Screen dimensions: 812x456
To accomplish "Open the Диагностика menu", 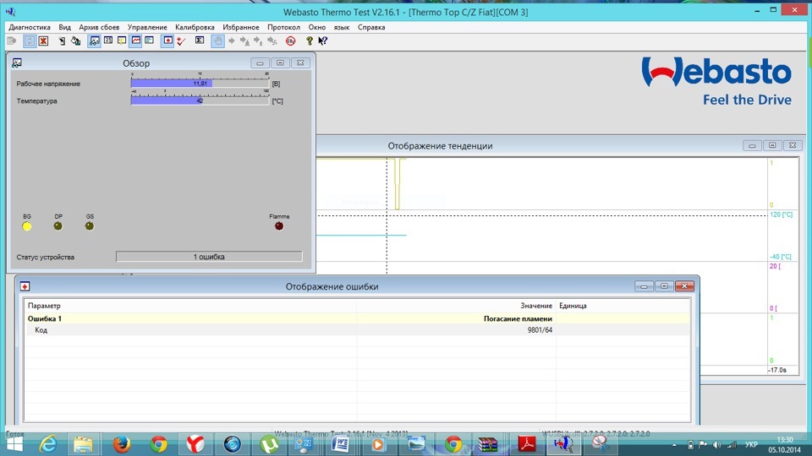I will coord(30,27).
